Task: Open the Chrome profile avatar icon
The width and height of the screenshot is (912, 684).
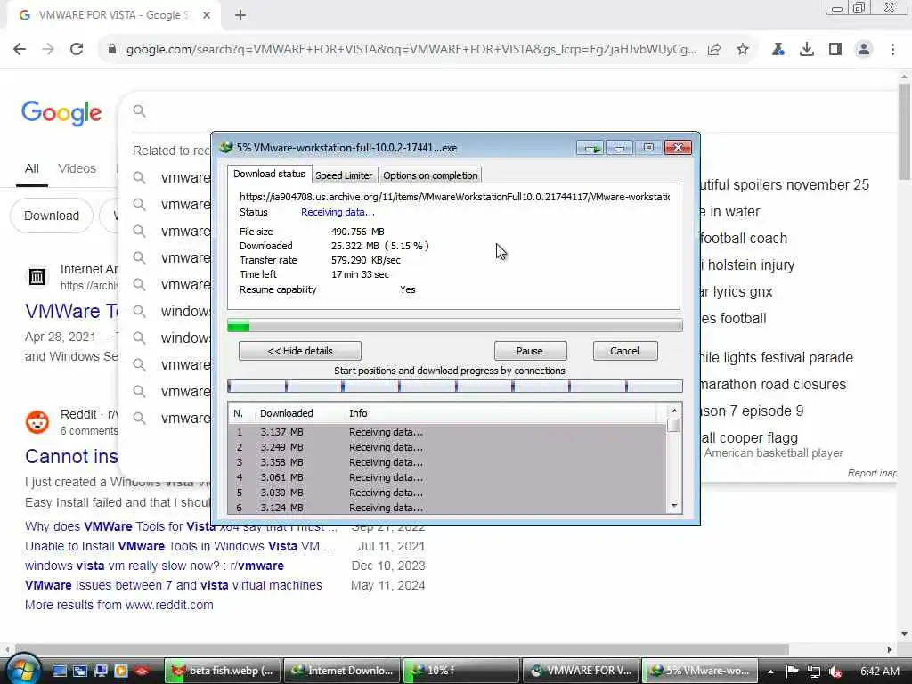Action: pyautogui.click(x=864, y=50)
